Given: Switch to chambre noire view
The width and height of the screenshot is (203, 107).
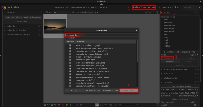Looking at the screenshot, I should click(169, 7).
